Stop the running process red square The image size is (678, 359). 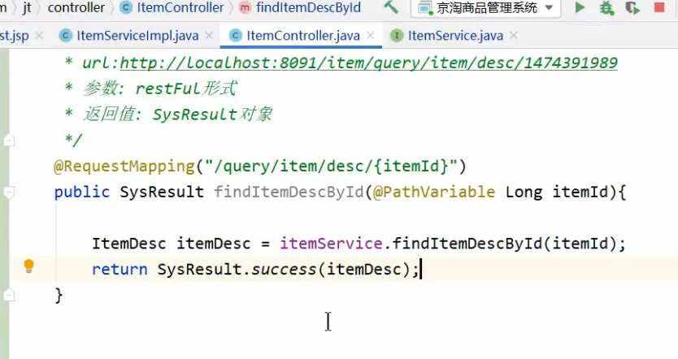[659, 7]
